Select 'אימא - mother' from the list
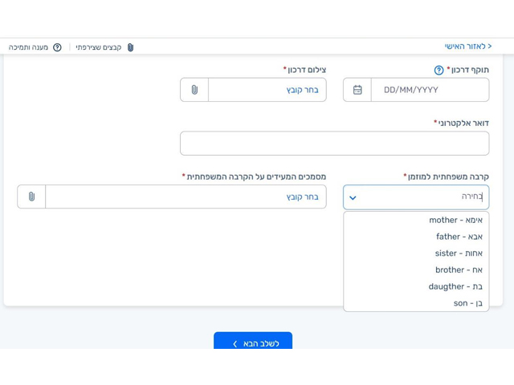514x385 pixels. pos(455,220)
